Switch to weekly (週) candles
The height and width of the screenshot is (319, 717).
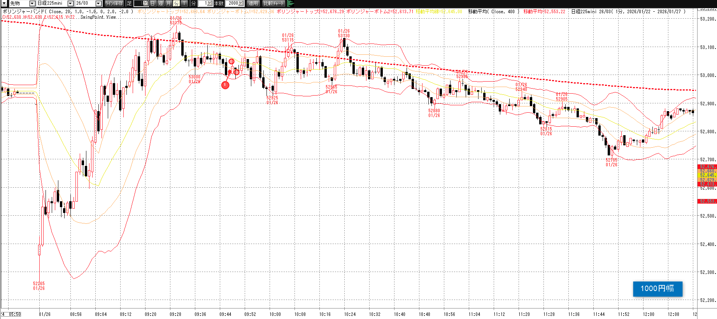tap(161, 3)
